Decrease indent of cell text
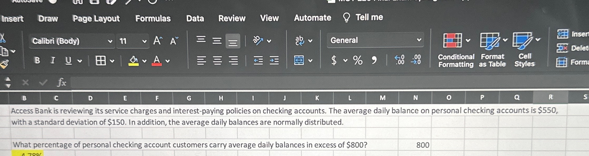The image size is (589, 156). pyautogui.click(x=258, y=61)
